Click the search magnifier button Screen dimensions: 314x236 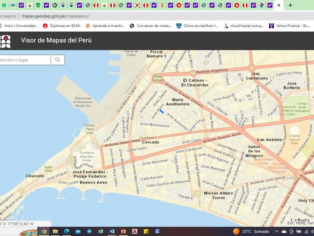[x=58, y=60]
